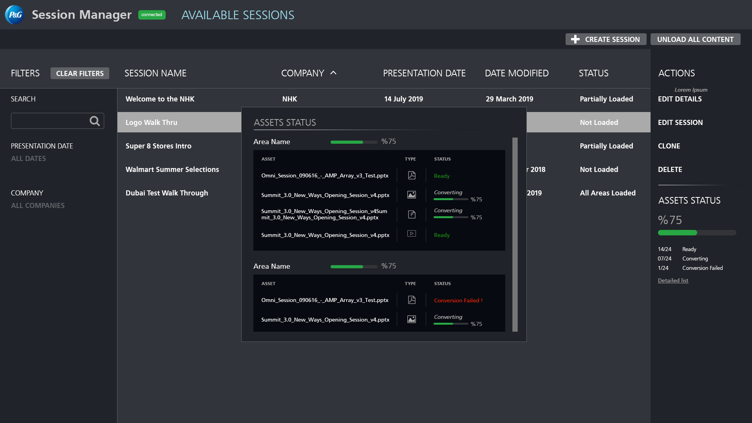The height and width of the screenshot is (423, 752).
Task: Click Unload All Content button
Action: [x=695, y=39]
